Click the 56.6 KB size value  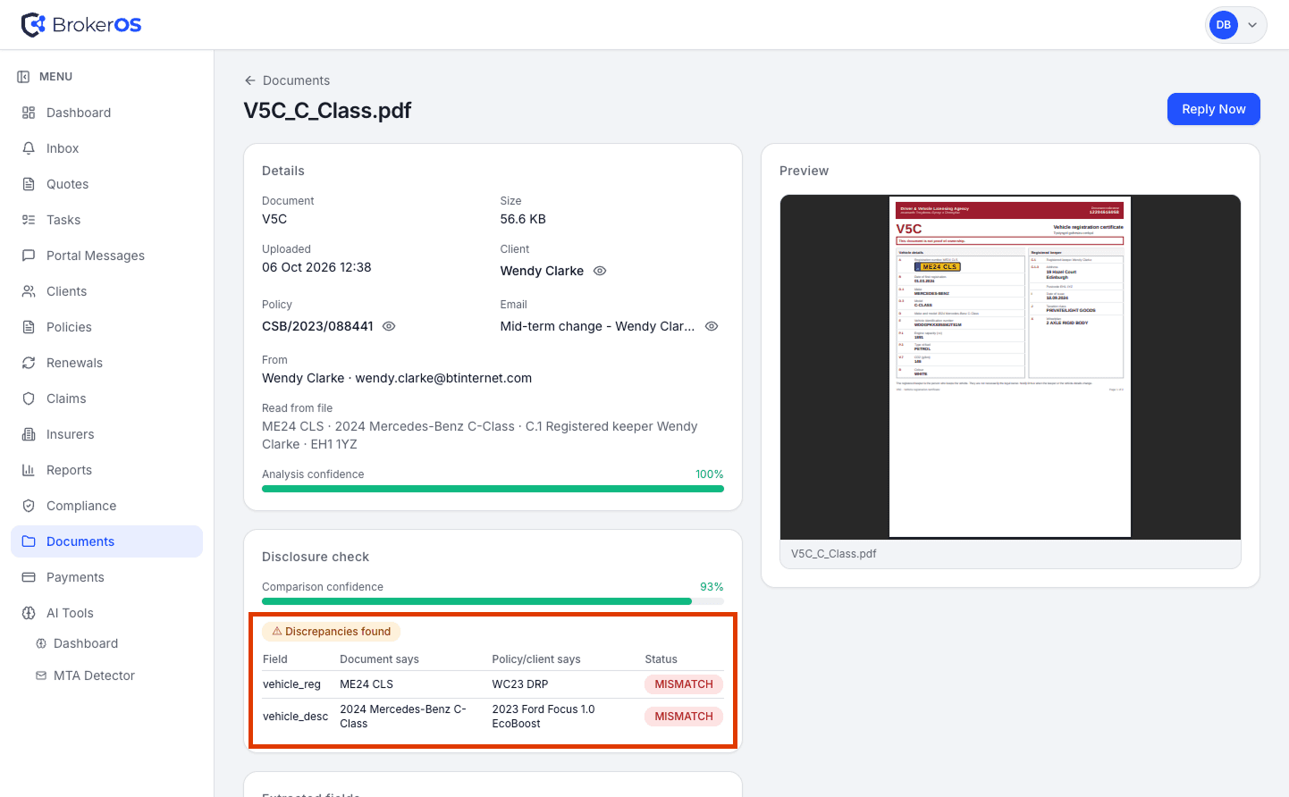(x=523, y=219)
